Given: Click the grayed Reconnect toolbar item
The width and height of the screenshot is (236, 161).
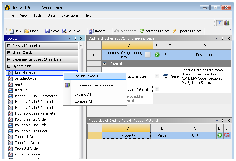Looking at the screenshot, I should 125,31.
